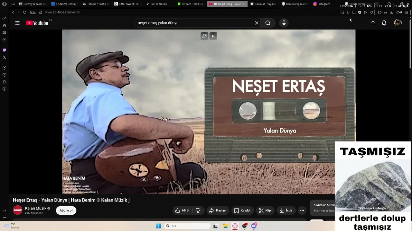The height and width of the screenshot is (231, 412).
Task: Open YouTube notifications bell
Action: (x=384, y=23)
